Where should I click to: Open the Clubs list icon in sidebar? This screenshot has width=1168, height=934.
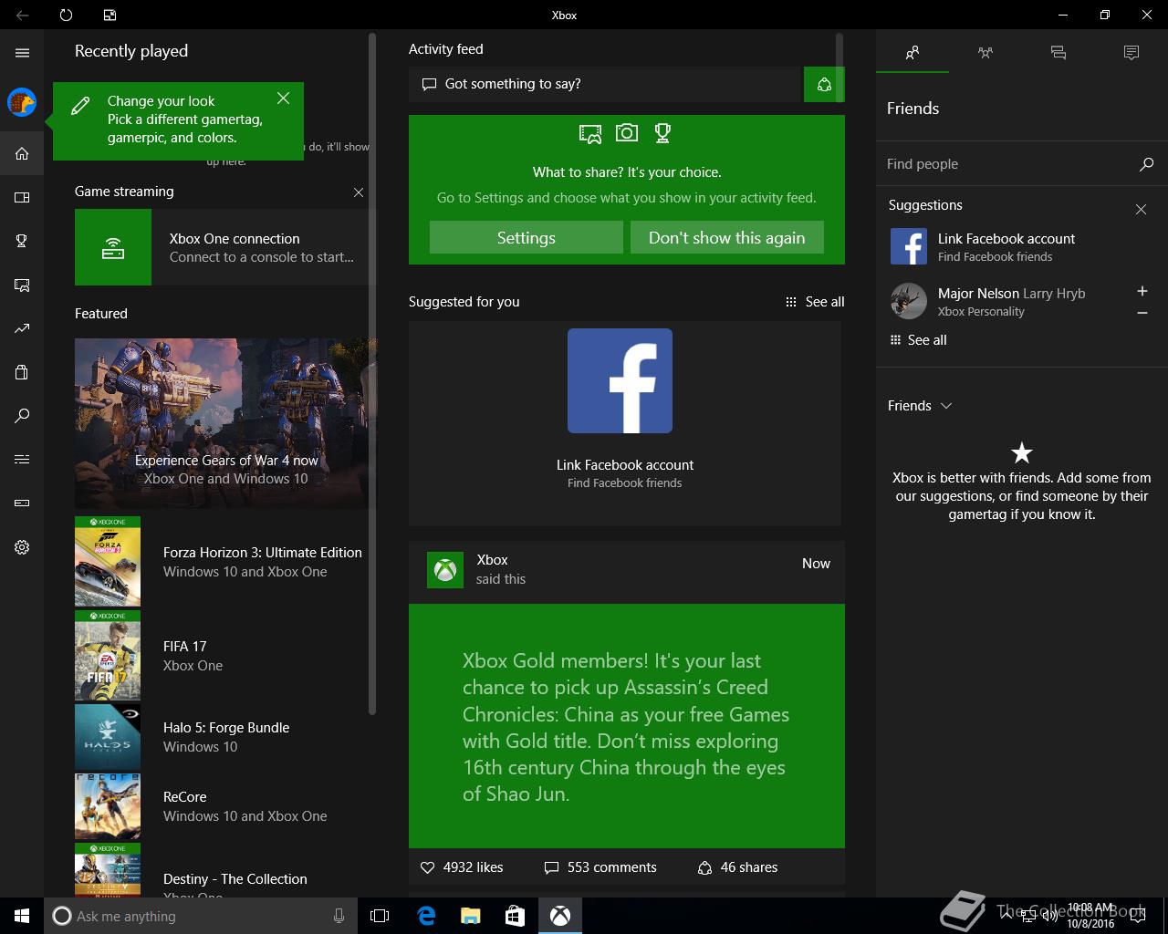tap(22, 459)
